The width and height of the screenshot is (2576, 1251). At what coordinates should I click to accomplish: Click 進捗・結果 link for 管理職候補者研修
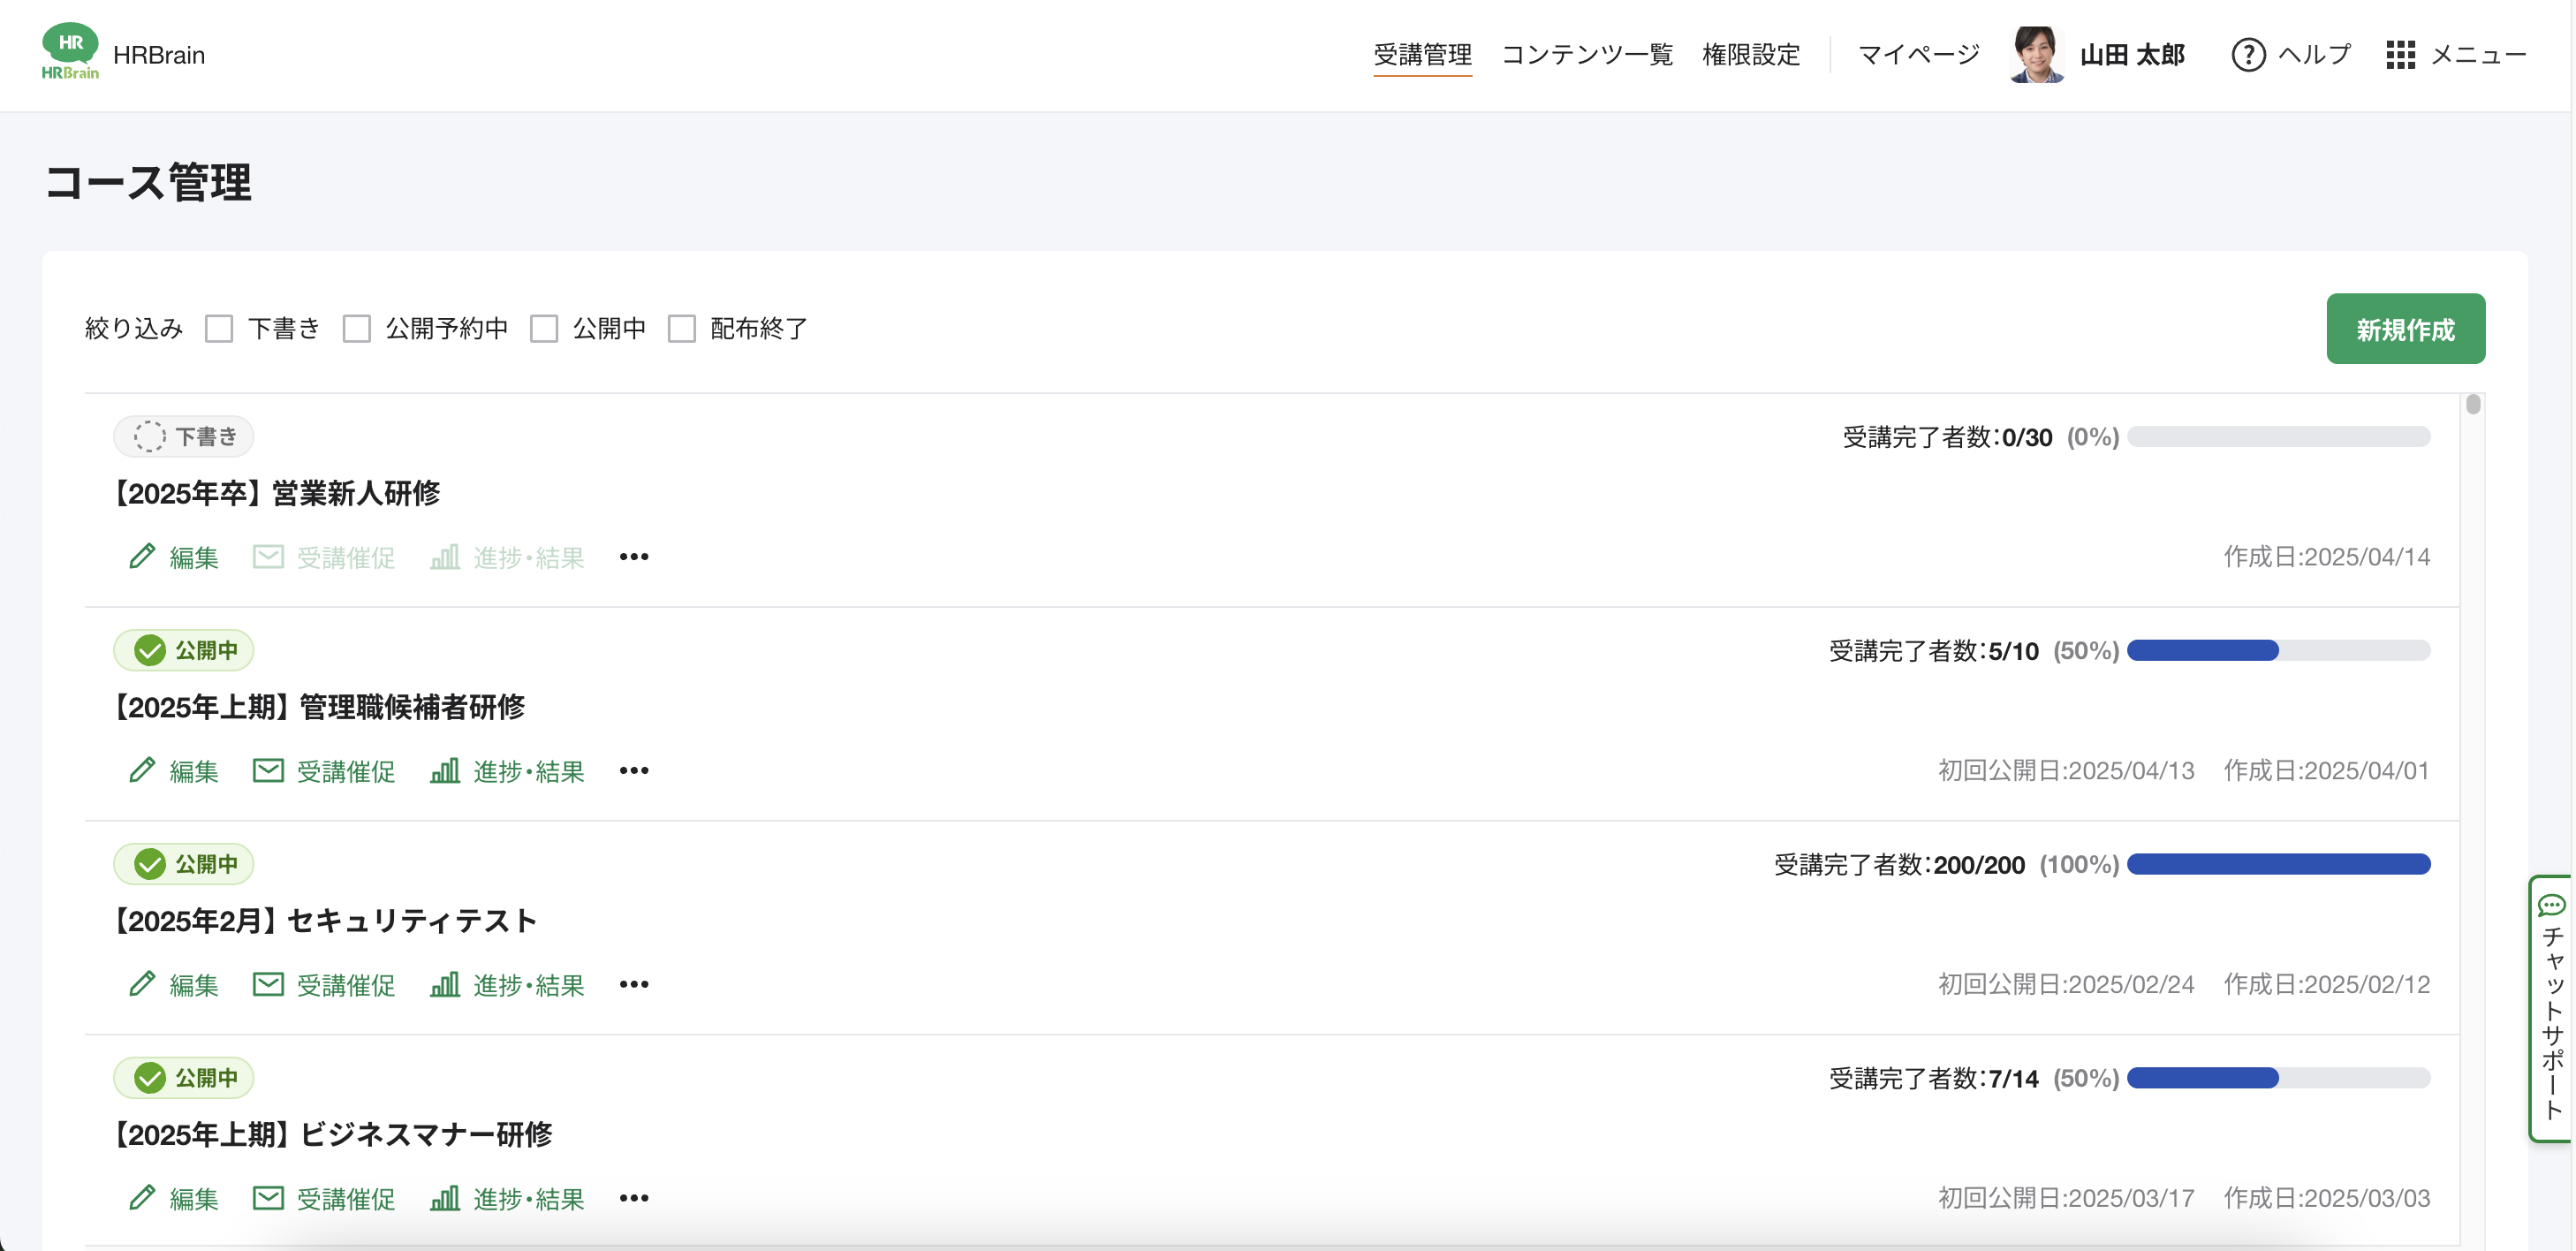click(529, 771)
